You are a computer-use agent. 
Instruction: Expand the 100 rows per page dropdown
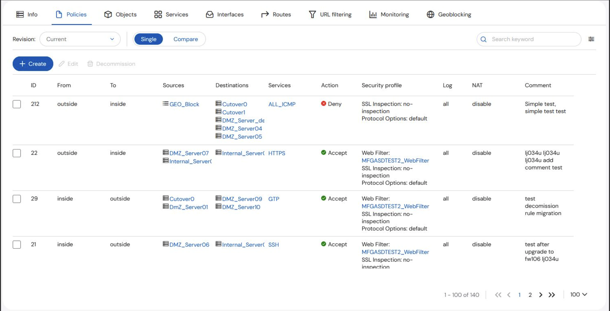[x=578, y=294]
